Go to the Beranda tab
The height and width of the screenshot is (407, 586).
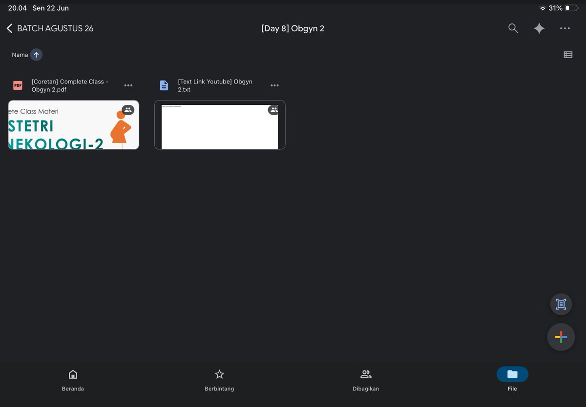coord(73,380)
